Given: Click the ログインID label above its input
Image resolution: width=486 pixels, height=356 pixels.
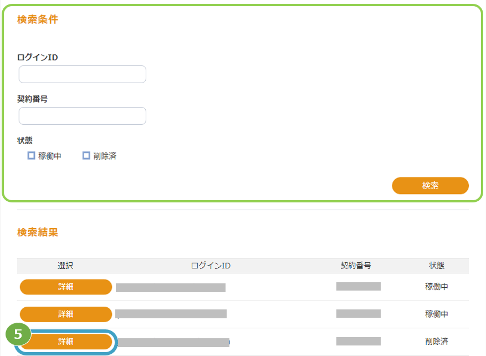Looking at the screenshot, I should (x=38, y=57).
